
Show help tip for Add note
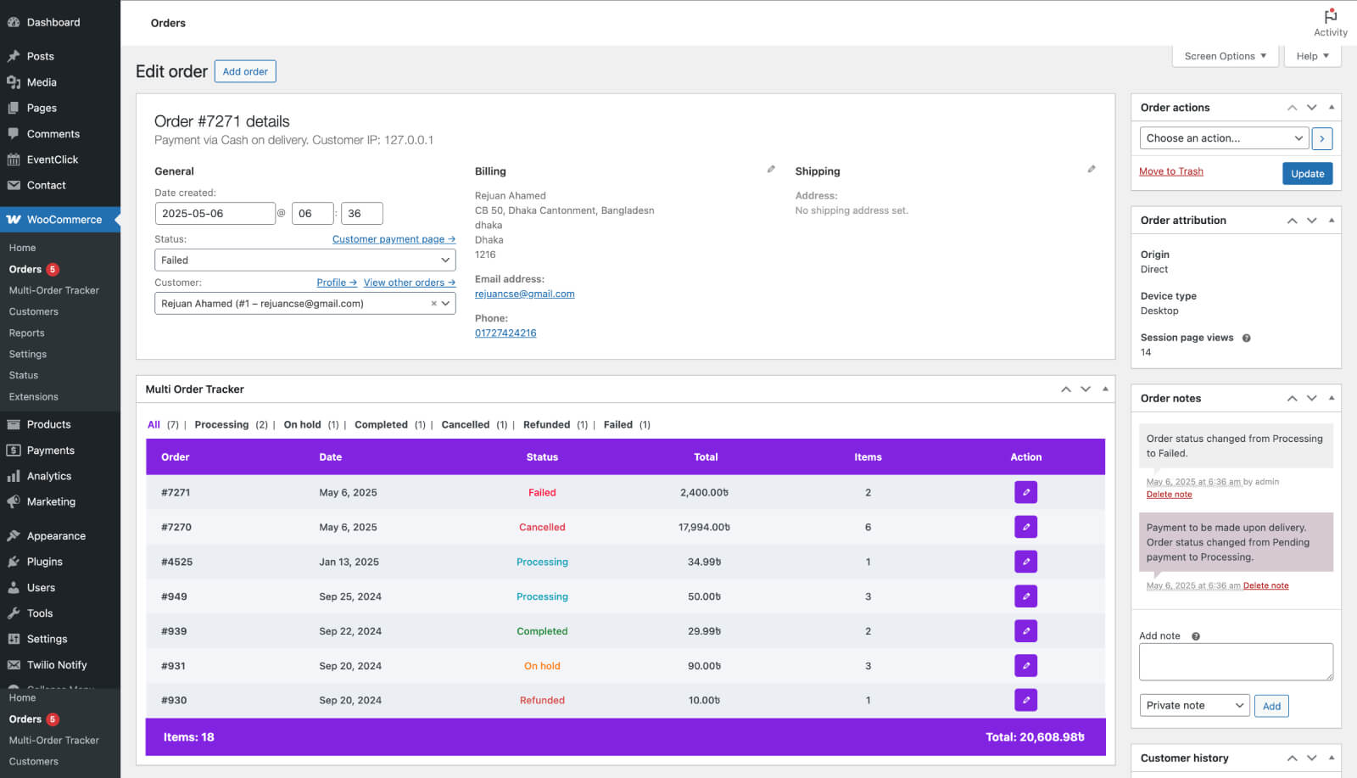(x=1196, y=636)
